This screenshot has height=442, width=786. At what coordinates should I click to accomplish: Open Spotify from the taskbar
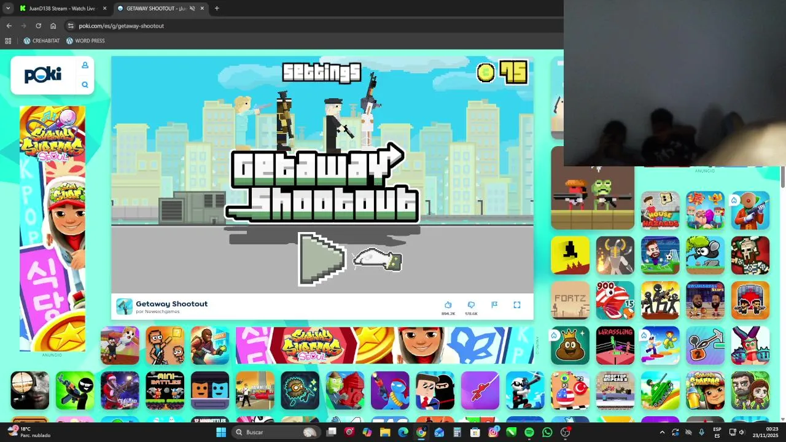(x=529, y=432)
